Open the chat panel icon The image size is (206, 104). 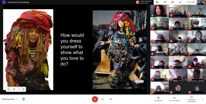(172, 2)
